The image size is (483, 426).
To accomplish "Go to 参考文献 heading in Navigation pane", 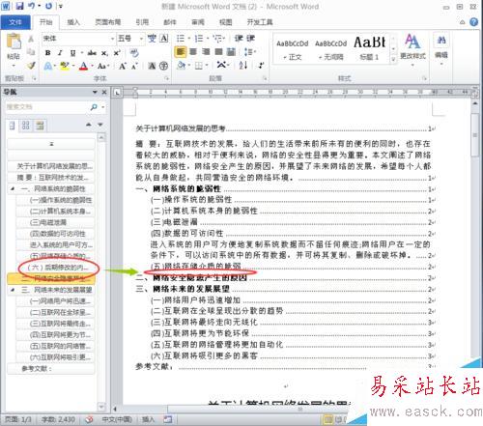I will pos(51,368).
